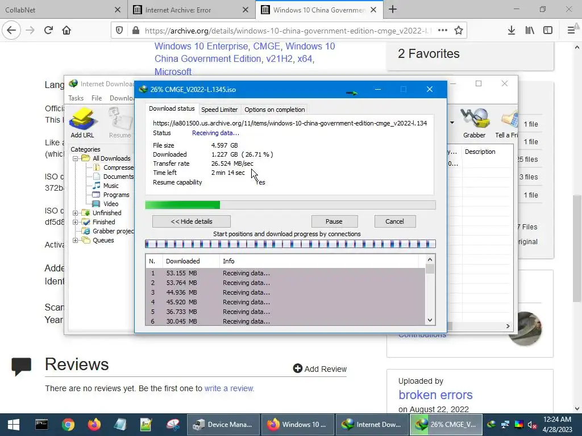Click Hide details button
The width and height of the screenshot is (582, 436).
point(192,221)
